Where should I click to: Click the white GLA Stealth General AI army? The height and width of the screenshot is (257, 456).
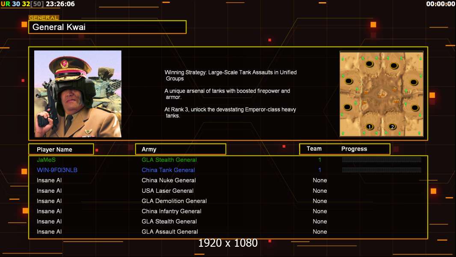(169, 221)
